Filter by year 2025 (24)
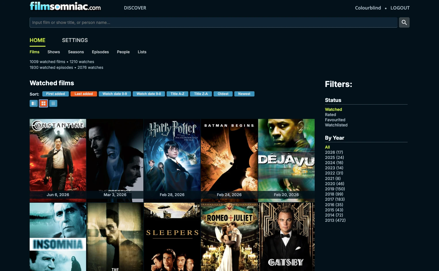Image resolution: width=439 pixels, height=271 pixels. tap(335, 158)
